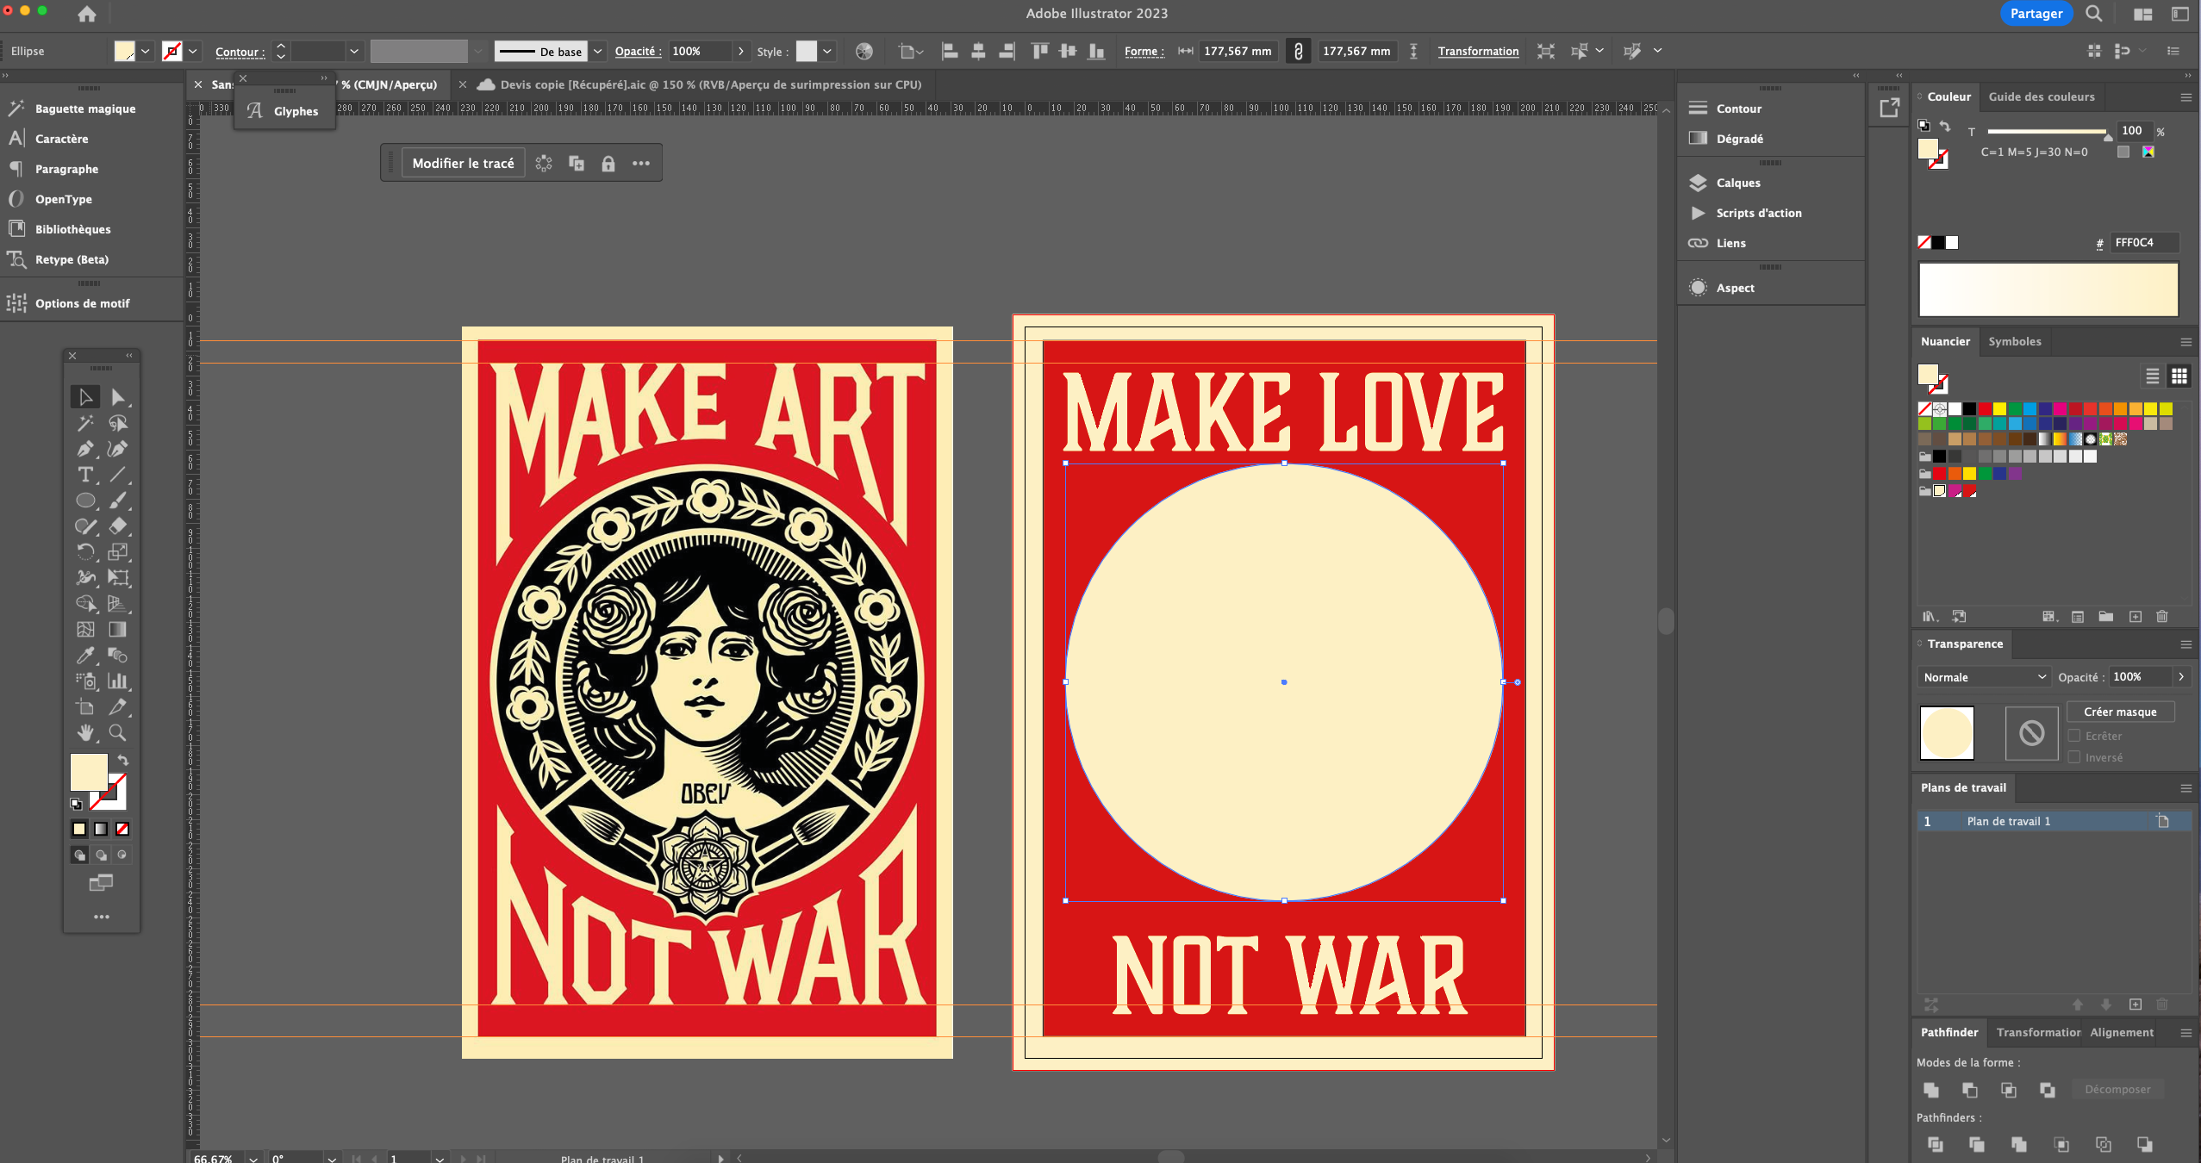The width and height of the screenshot is (2201, 1163).
Task: Select the Zoom tool
Action: (117, 733)
